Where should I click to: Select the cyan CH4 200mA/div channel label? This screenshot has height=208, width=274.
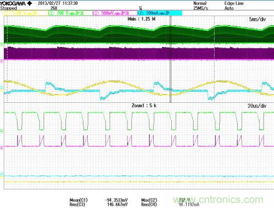coord(160,13)
